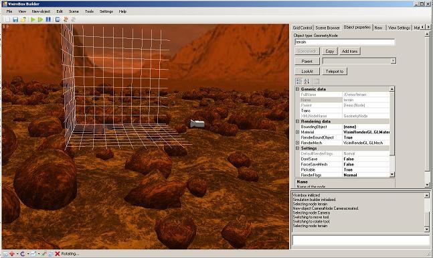433x258 pixels.
Task: Switch property grid to Categorized view
Action: 298,81
